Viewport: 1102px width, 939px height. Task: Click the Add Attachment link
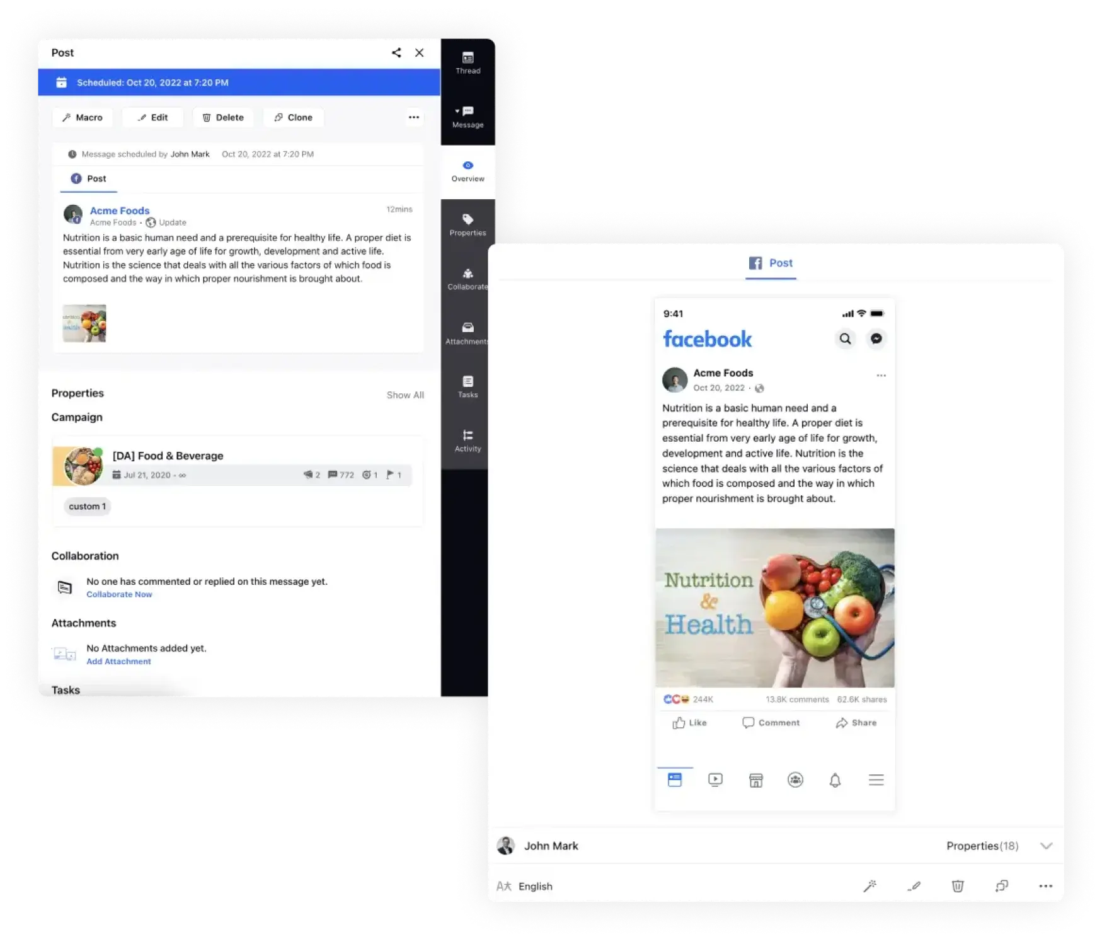point(118,661)
